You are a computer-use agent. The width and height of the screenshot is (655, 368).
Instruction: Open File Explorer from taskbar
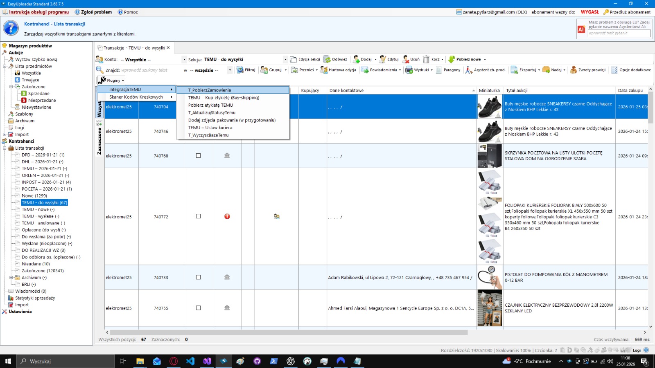click(140, 361)
